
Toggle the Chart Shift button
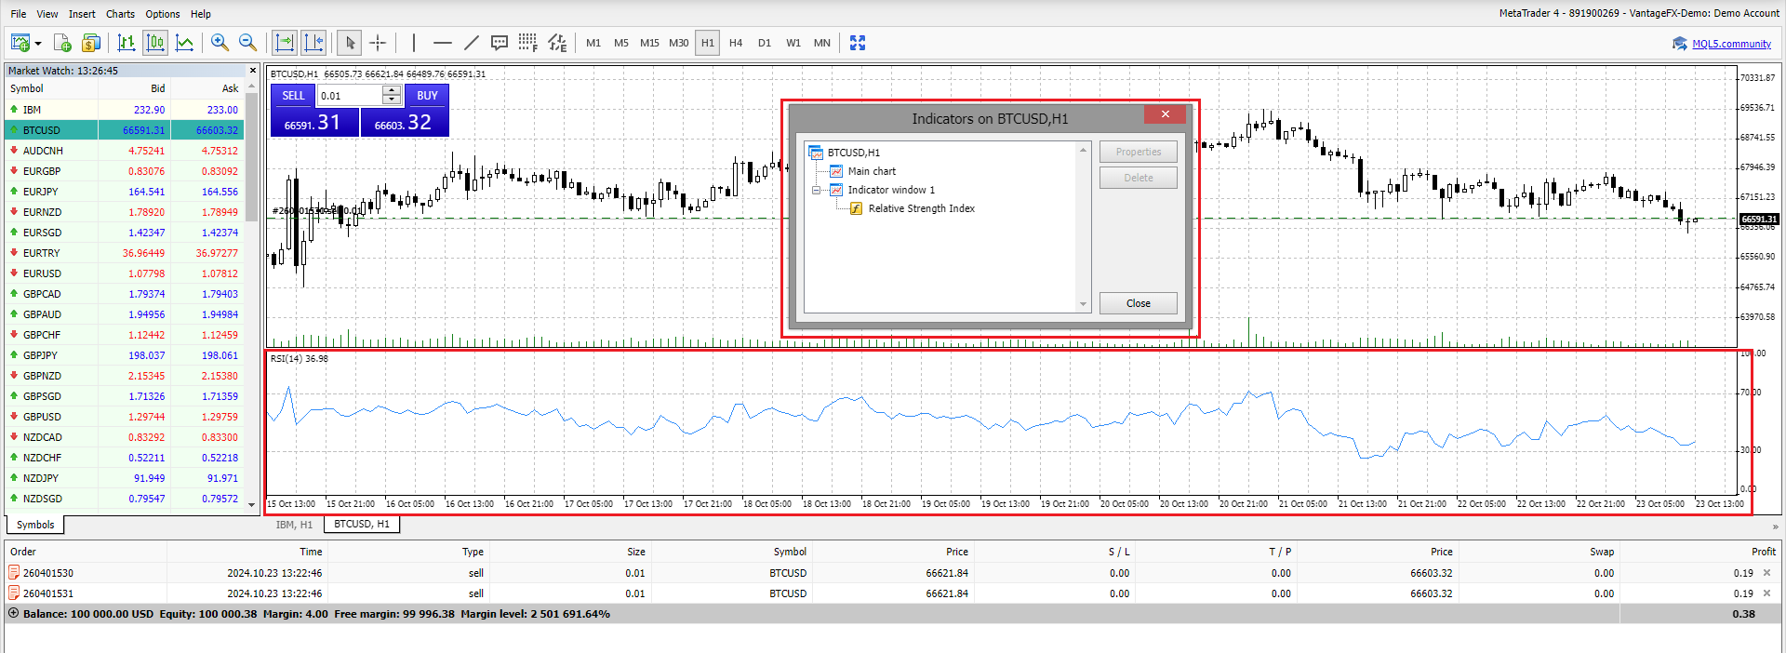tap(313, 43)
